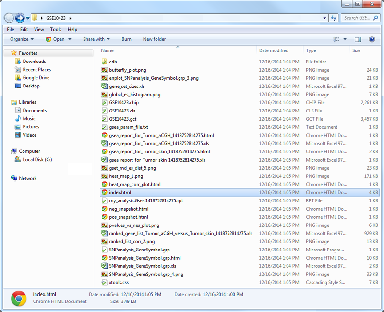Open Downloads in Favorites
The height and width of the screenshot is (312, 384).
coord(34,62)
